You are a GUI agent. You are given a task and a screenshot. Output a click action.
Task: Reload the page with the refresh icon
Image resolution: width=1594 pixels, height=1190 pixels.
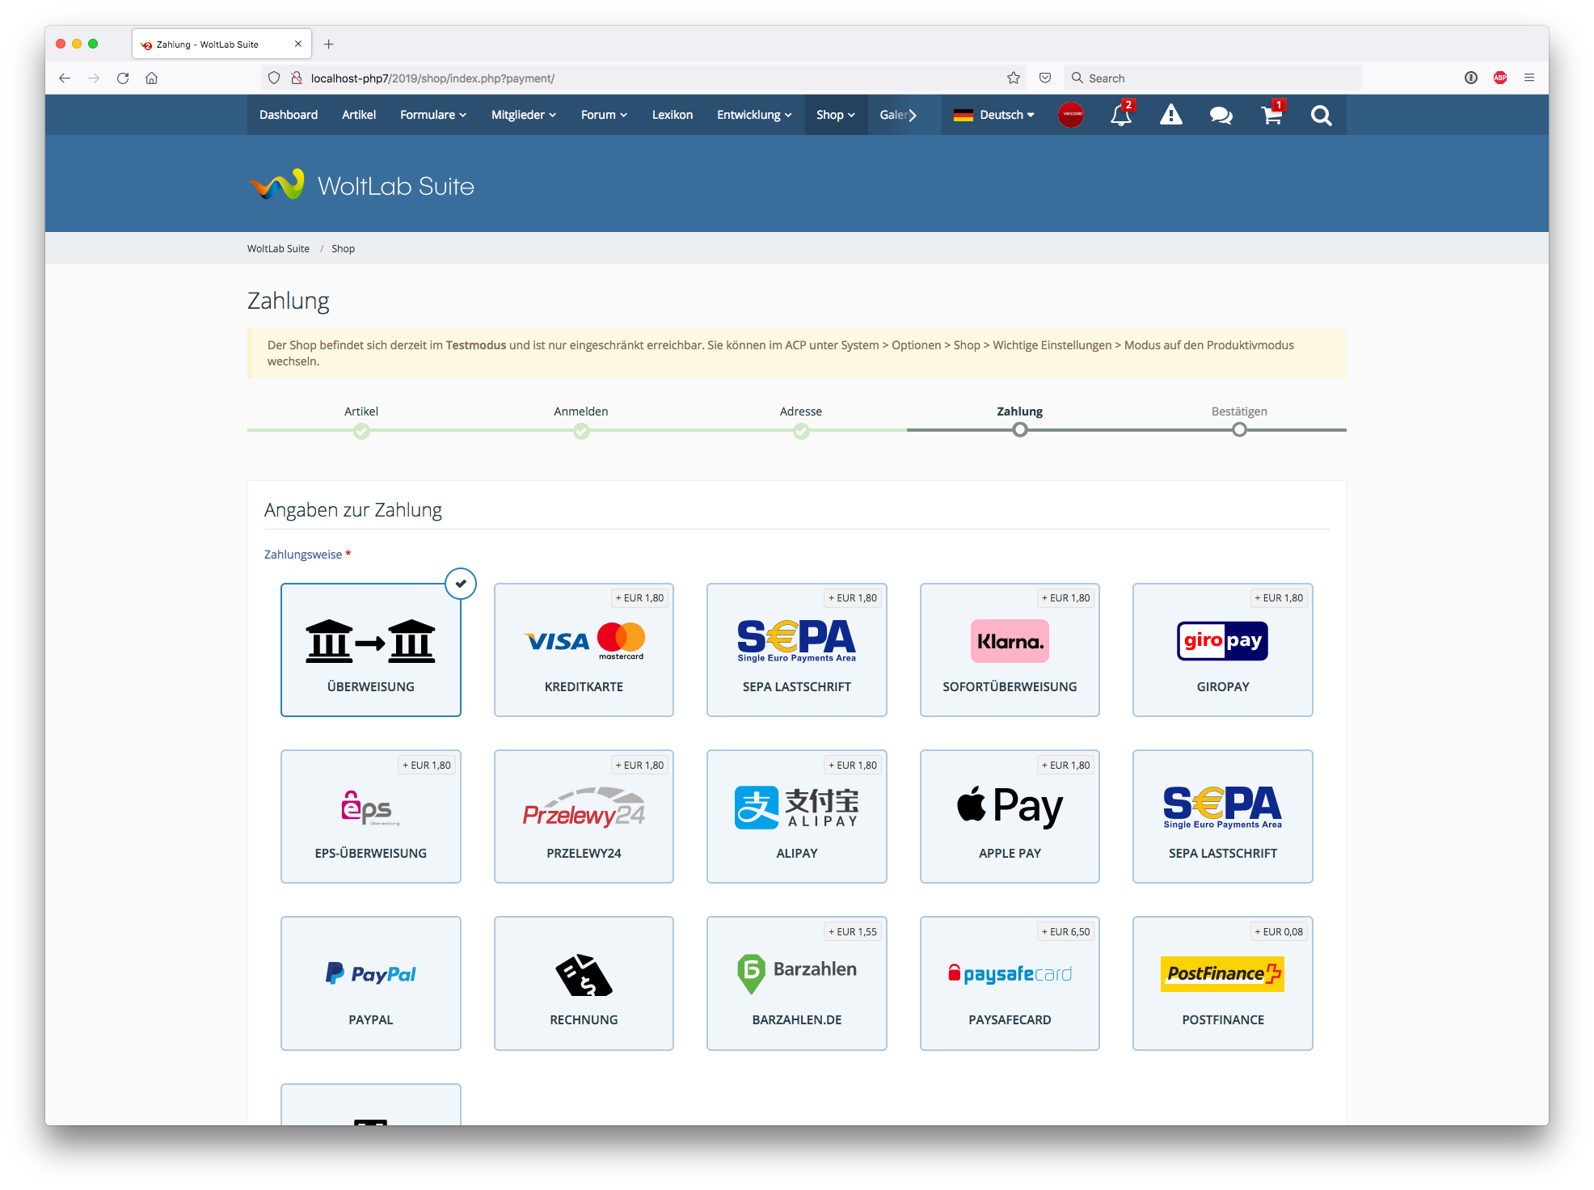pyautogui.click(x=123, y=78)
